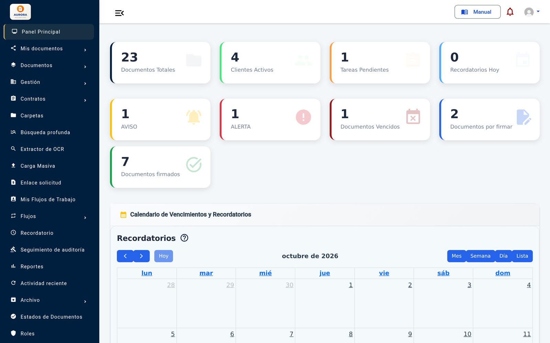Screen dimensions: 550x343
Task: Expand the Documentos submenu chevron
Action: tap(85, 67)
